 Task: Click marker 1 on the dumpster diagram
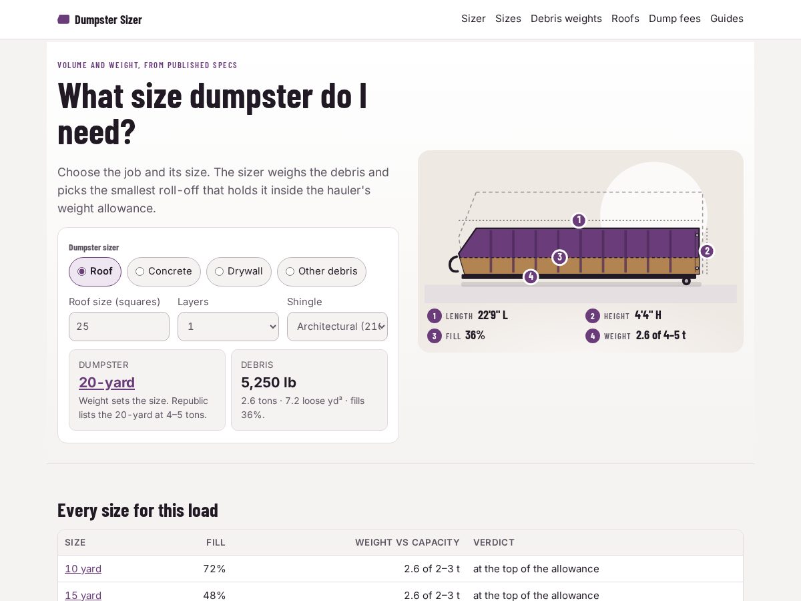[x=579, y=220]
